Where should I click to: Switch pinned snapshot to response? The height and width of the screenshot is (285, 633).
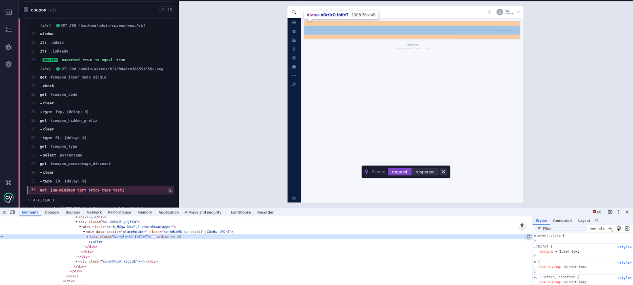pos(425,172)
